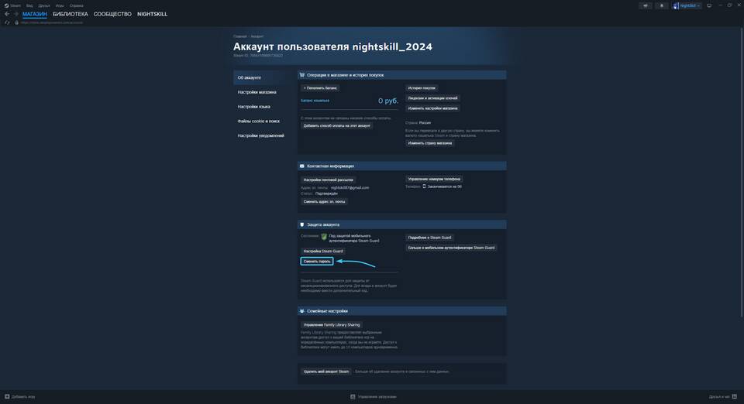Open the Справка menu
Image resolution: width=744 pixels, height=404 pixels.
click(x=77, y=5)
